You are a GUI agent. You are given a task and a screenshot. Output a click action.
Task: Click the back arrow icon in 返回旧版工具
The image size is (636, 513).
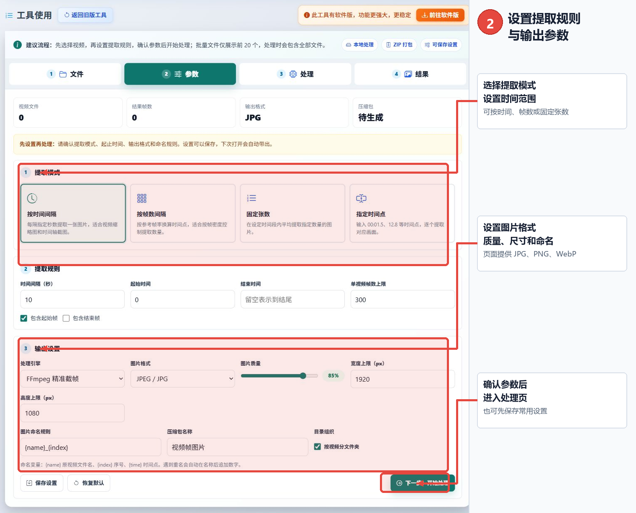coord(67,15)
